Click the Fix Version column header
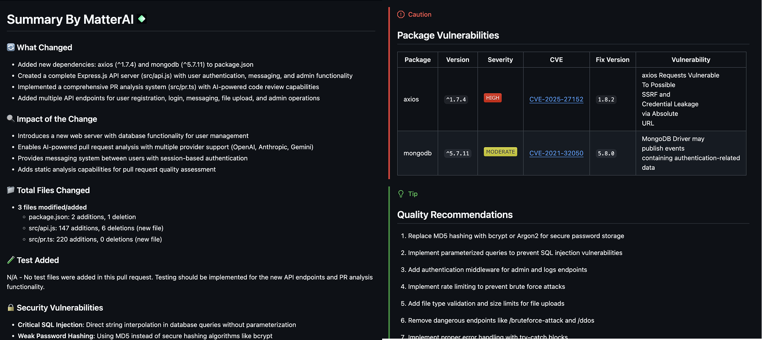 coord(613,59)
